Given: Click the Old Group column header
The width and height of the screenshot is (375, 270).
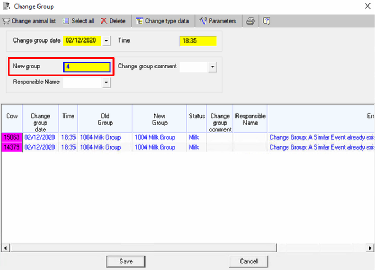Looking at the screenshot, I should 105,119.
